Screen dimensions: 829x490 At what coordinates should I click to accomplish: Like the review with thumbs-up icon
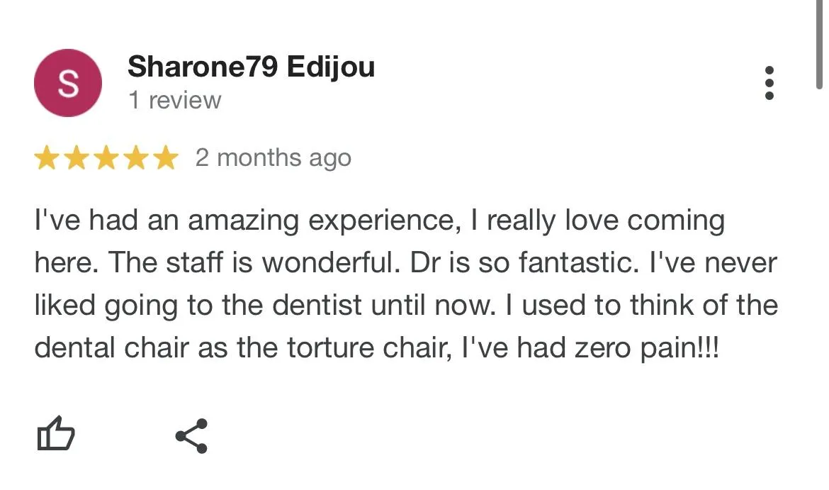coord(55,434)
